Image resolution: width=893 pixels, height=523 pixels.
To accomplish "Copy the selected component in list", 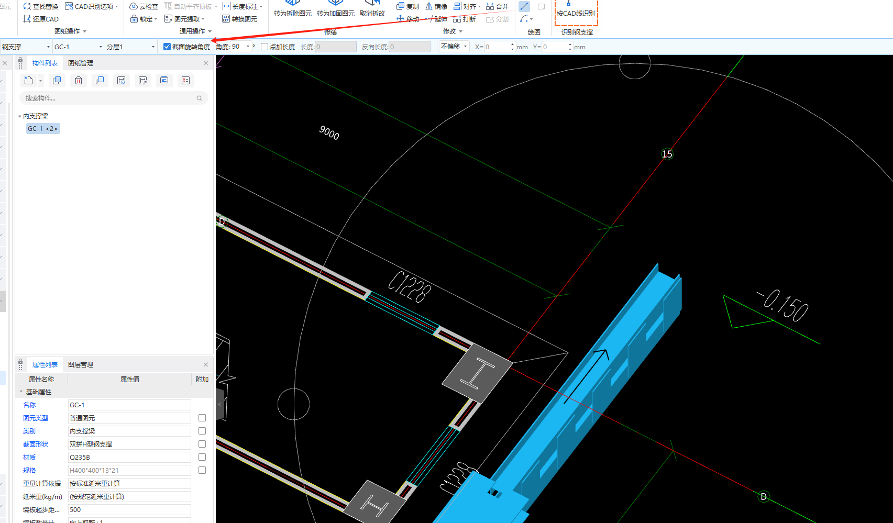I will (x=57, y=80).
